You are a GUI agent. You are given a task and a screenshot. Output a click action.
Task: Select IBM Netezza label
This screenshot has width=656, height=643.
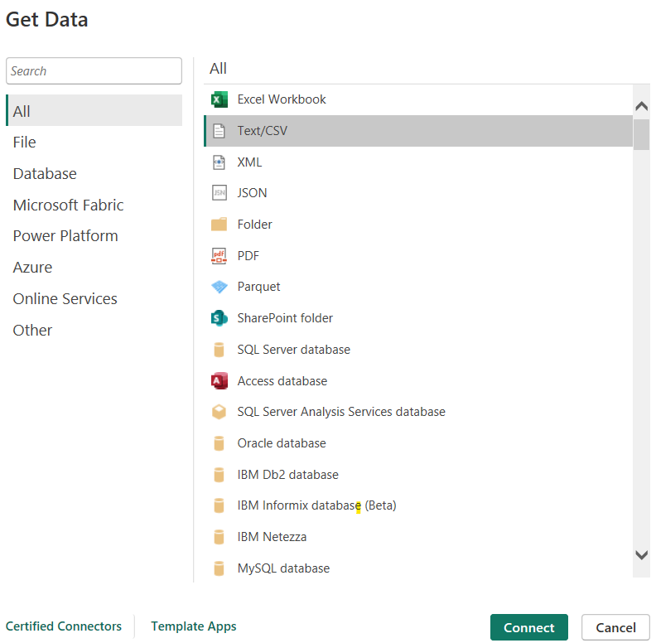coord(272,537)
